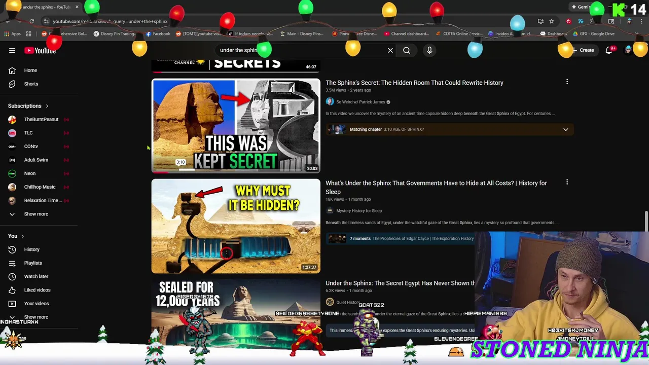Open the WHY MUST IT BE HIDDEN thumbnail
The image size is (649, 365).
(236, 226)
